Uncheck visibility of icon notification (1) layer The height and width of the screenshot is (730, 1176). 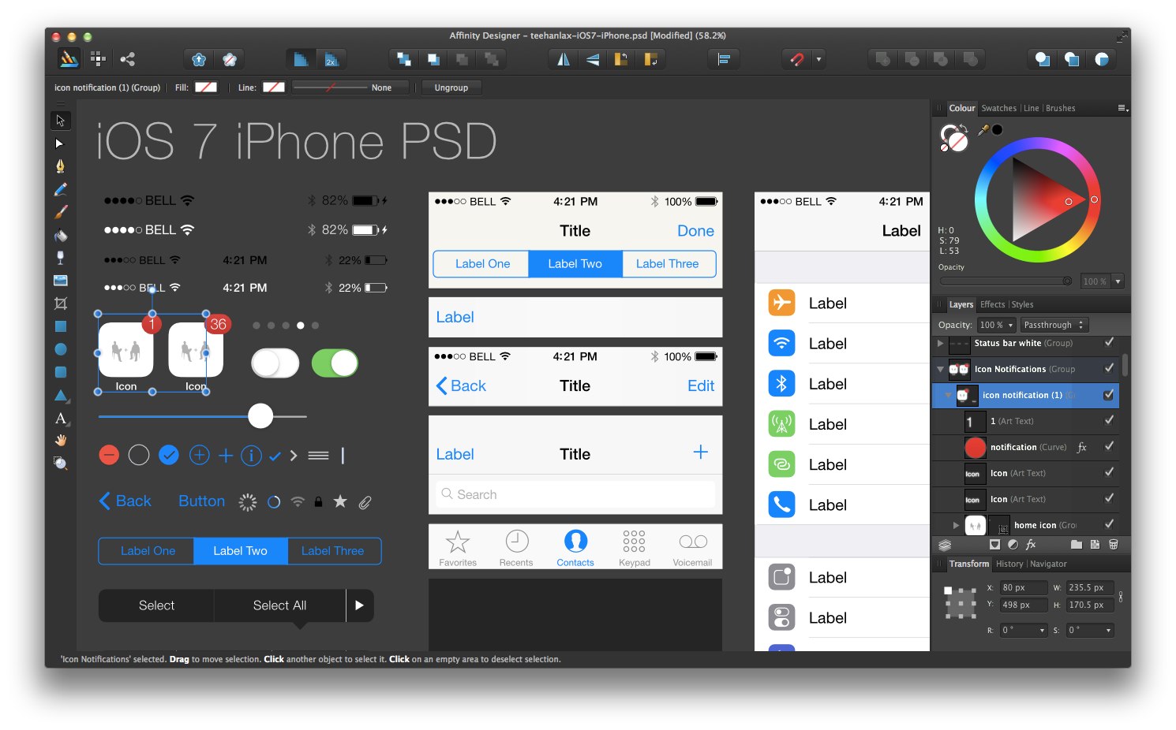[1109, 395]
